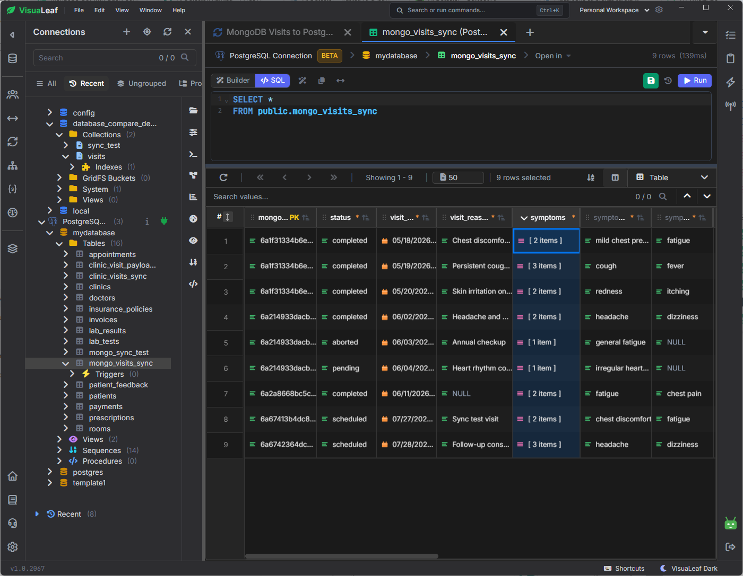743x576 pixels.
Task: Expand the Sequences node
Action: [x=59, y=450]
